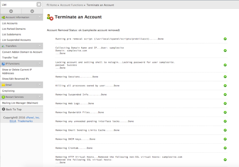The image size is (239, 167).
Task: Expand all sidebar sections with down arrow
Action: [x=32, y=11]
